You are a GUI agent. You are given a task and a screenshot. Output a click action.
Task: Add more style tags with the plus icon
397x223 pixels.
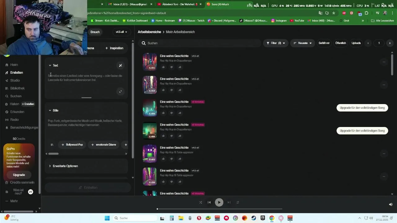[126, 145]
